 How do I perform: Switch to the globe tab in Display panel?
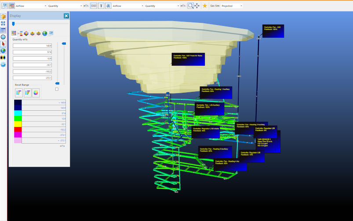pos(45,33)
